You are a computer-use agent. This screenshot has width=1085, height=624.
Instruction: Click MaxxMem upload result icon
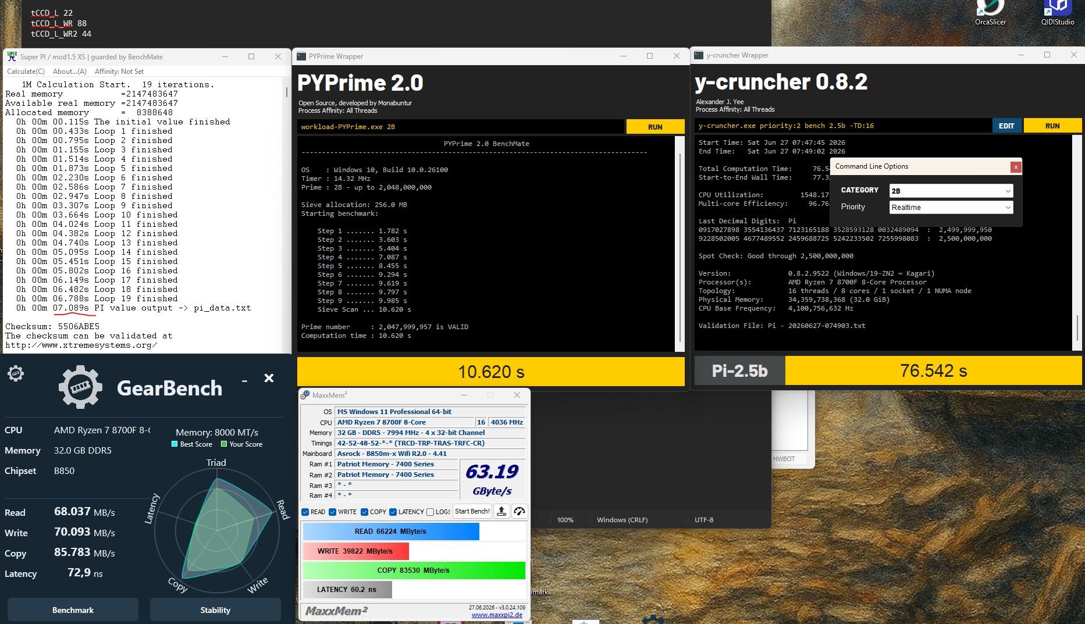(501, 511)
